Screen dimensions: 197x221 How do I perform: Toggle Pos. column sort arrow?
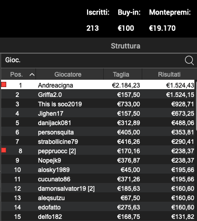coord(32,75)
